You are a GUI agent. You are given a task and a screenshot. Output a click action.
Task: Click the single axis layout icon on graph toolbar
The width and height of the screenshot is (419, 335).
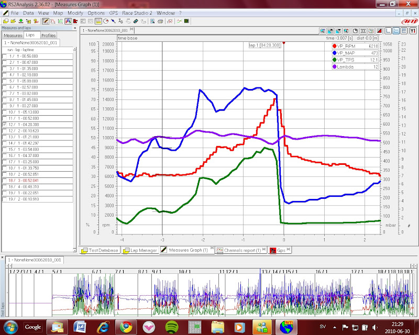tap(388, 31)
